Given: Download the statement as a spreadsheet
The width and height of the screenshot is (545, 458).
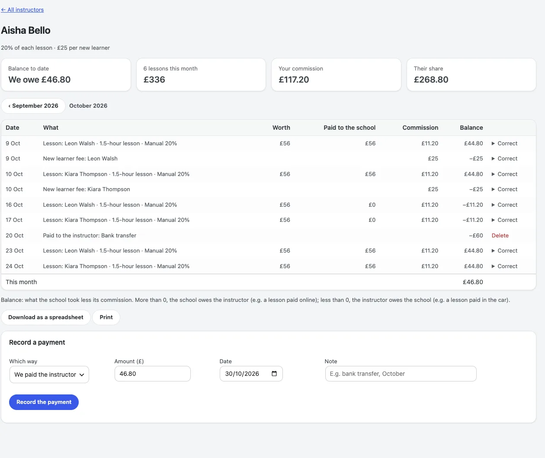Looking at the screenshot, I should pyautogui.click(x=46, y=317).
